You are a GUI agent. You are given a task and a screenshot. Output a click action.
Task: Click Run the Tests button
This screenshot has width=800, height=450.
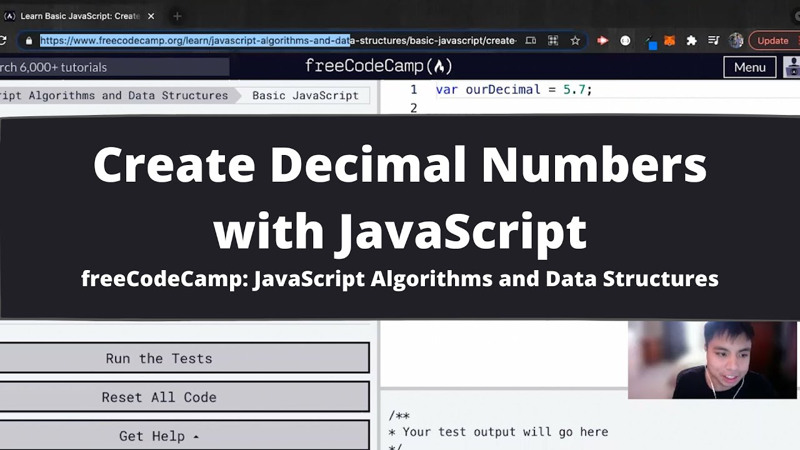(184, 358)
